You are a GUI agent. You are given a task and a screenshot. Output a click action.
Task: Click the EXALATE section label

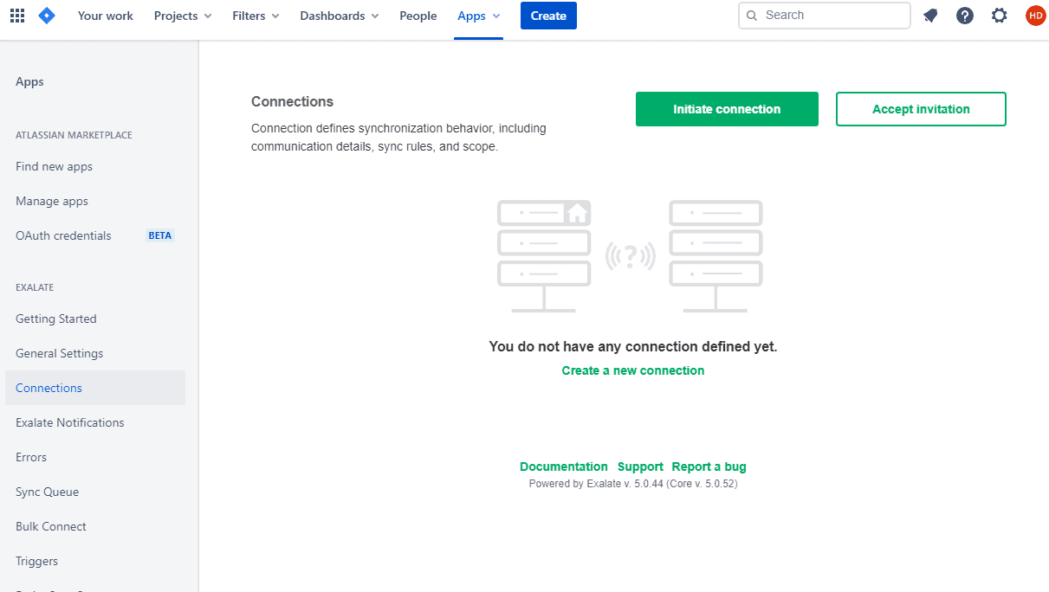tap(35, 287)
